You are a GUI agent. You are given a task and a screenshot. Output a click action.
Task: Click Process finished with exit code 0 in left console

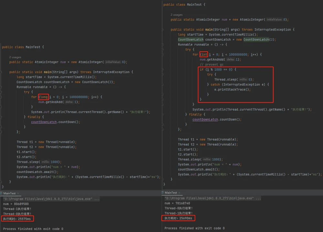click(x=33, y=229)
